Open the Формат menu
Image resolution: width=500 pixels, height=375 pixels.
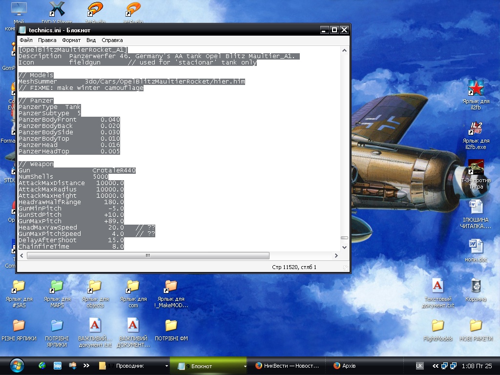click(71, 40)
